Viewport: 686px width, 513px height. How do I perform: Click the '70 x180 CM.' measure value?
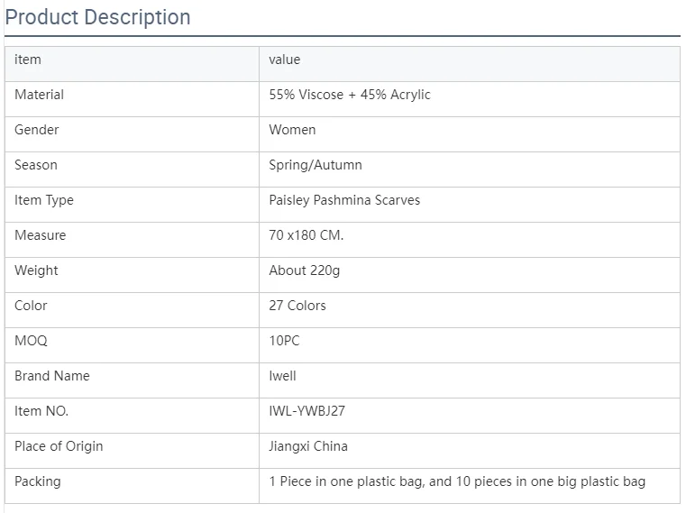306,235
